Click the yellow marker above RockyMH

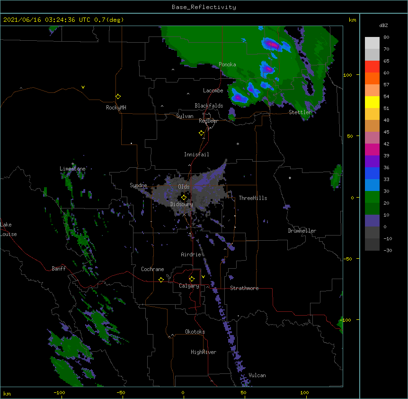118,96
